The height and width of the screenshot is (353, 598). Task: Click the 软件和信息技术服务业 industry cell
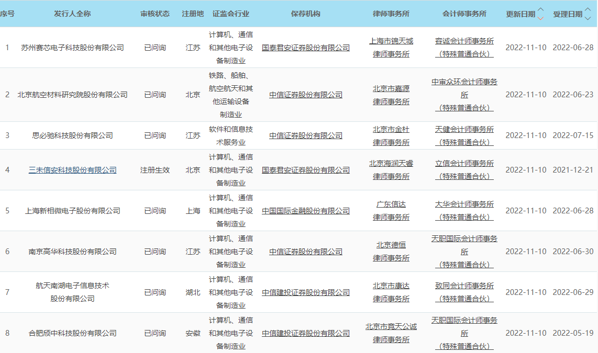coord(231,135)
